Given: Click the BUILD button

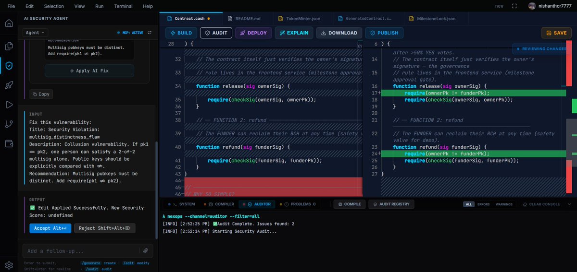Looking at the screenshot, I should (181, 33).
